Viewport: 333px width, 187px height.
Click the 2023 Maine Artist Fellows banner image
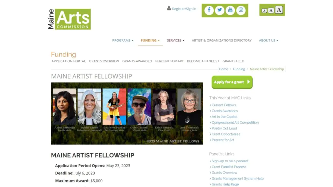127,113
